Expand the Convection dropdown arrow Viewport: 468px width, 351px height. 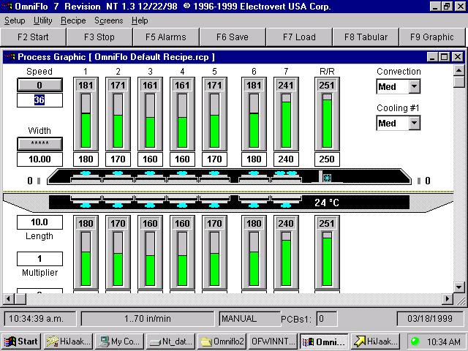414,86
